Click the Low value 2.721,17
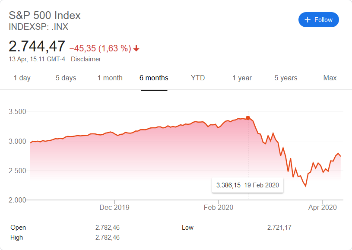This screenshot has height=250, width=352. [x=279, y=228]
